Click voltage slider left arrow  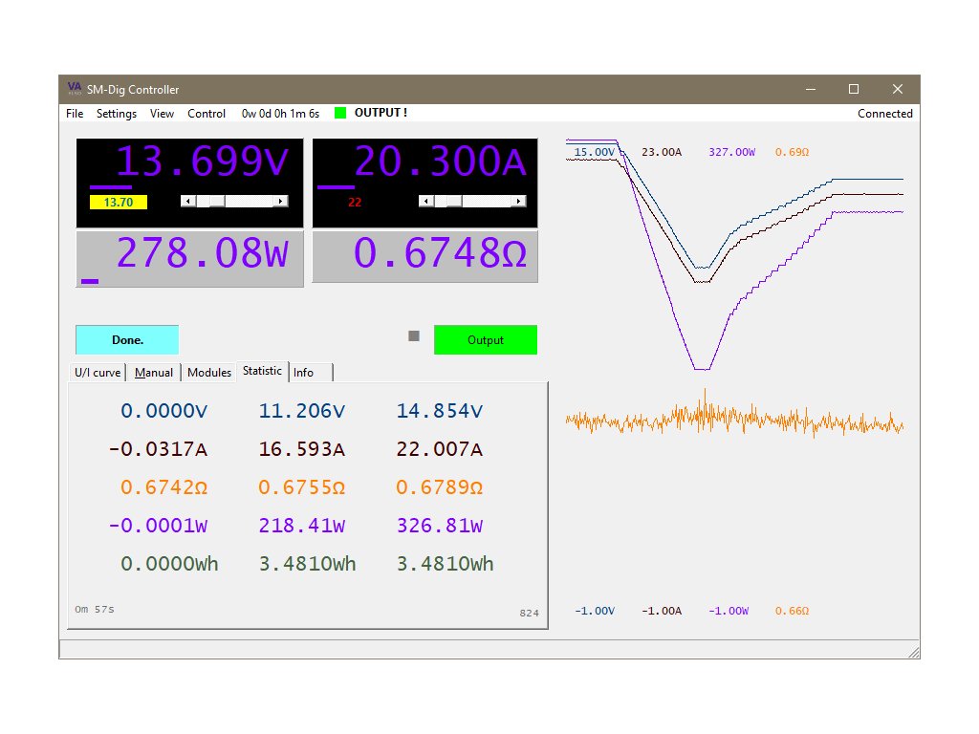pyautogui.click(x=186, y=201)
